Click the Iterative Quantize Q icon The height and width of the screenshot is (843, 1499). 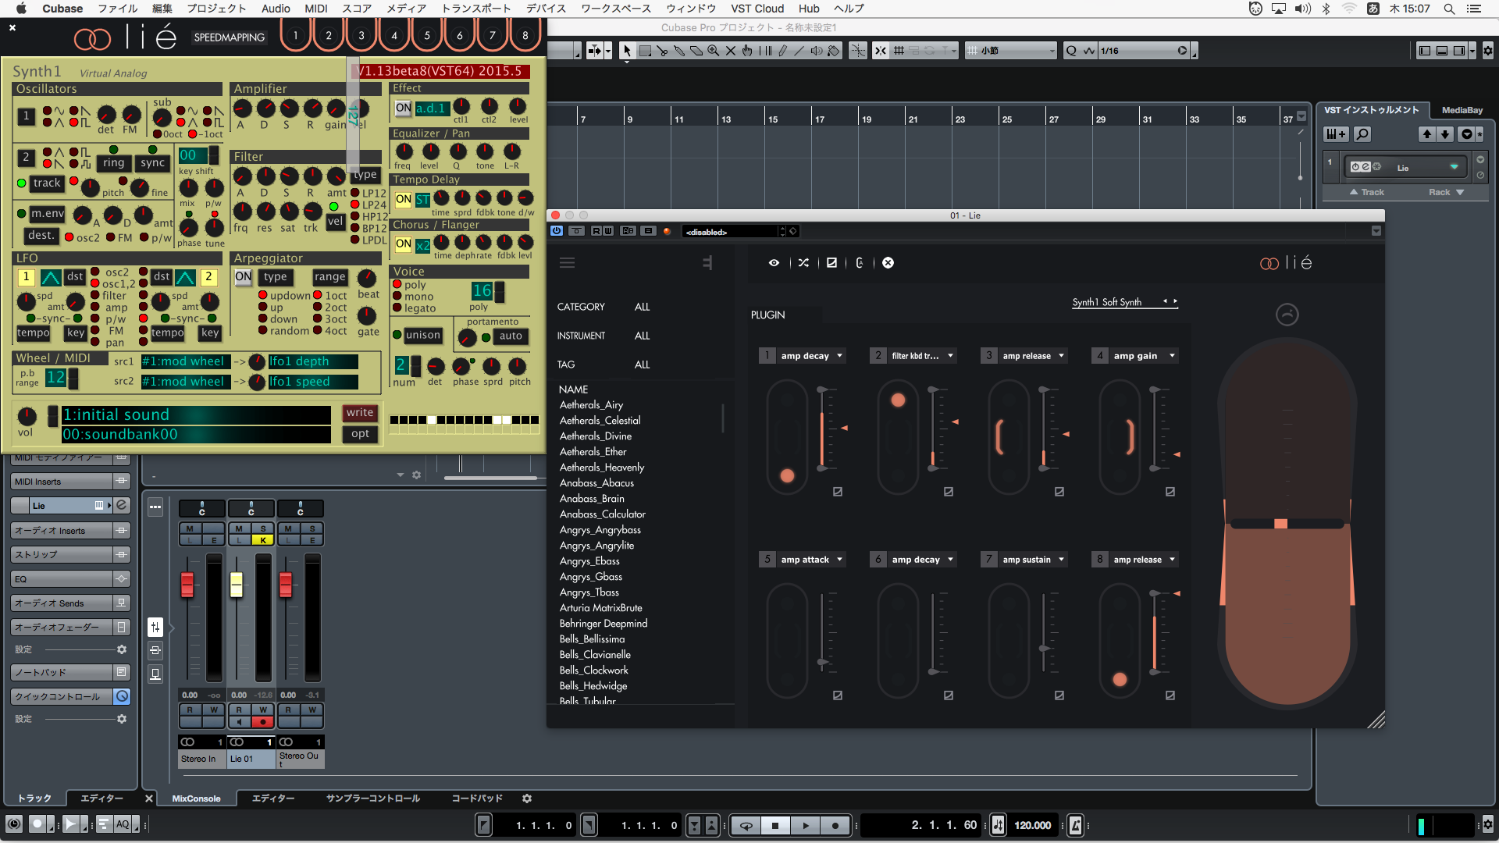pyautogui.click(x=1071, y=51)
